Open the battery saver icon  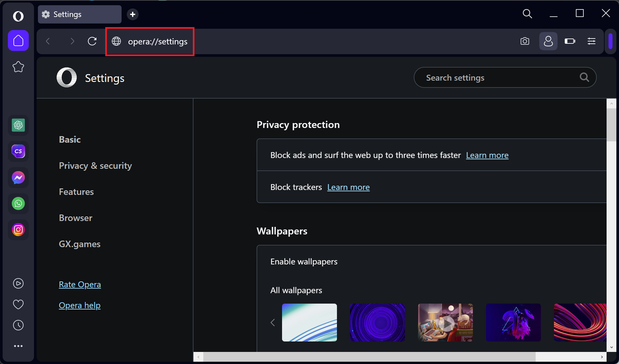pyautogui.click(x=570, y=41)
